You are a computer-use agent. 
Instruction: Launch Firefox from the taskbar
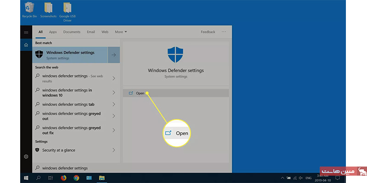point(63,178)
